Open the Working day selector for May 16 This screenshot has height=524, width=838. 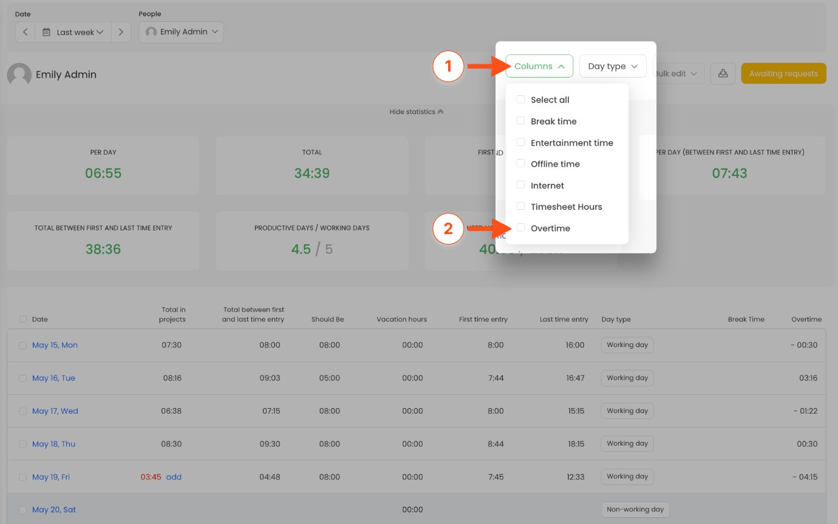click(627, 378)
